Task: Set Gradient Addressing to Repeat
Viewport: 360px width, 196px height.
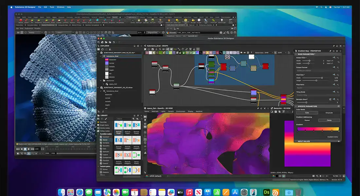Action: click(x=307, y=120)
